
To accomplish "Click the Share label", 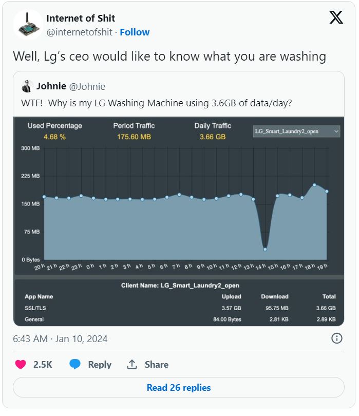I will tap(156, 364).
